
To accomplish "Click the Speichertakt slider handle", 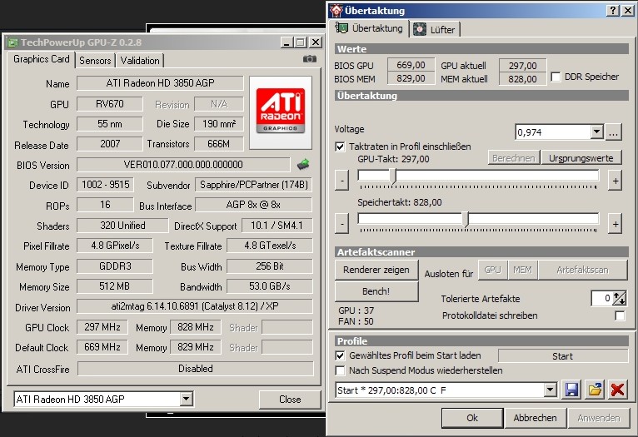I will (466, 219).
